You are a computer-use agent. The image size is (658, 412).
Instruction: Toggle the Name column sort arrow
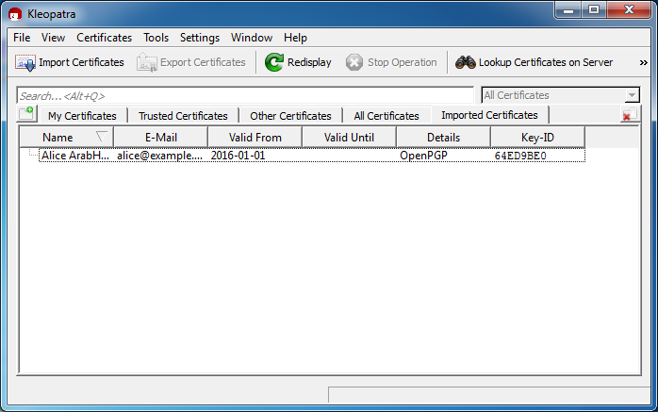pyautogui.click(x=101, y=137)
